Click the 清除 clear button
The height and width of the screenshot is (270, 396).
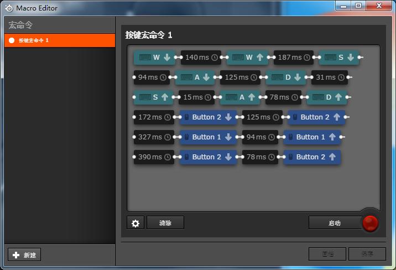click(165, 223)
